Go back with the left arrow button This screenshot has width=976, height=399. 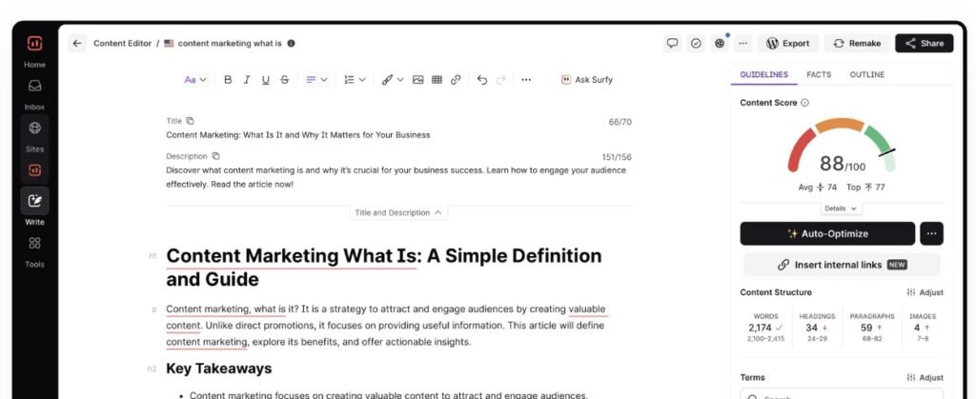pyautogui.click(x=77, y=44)
